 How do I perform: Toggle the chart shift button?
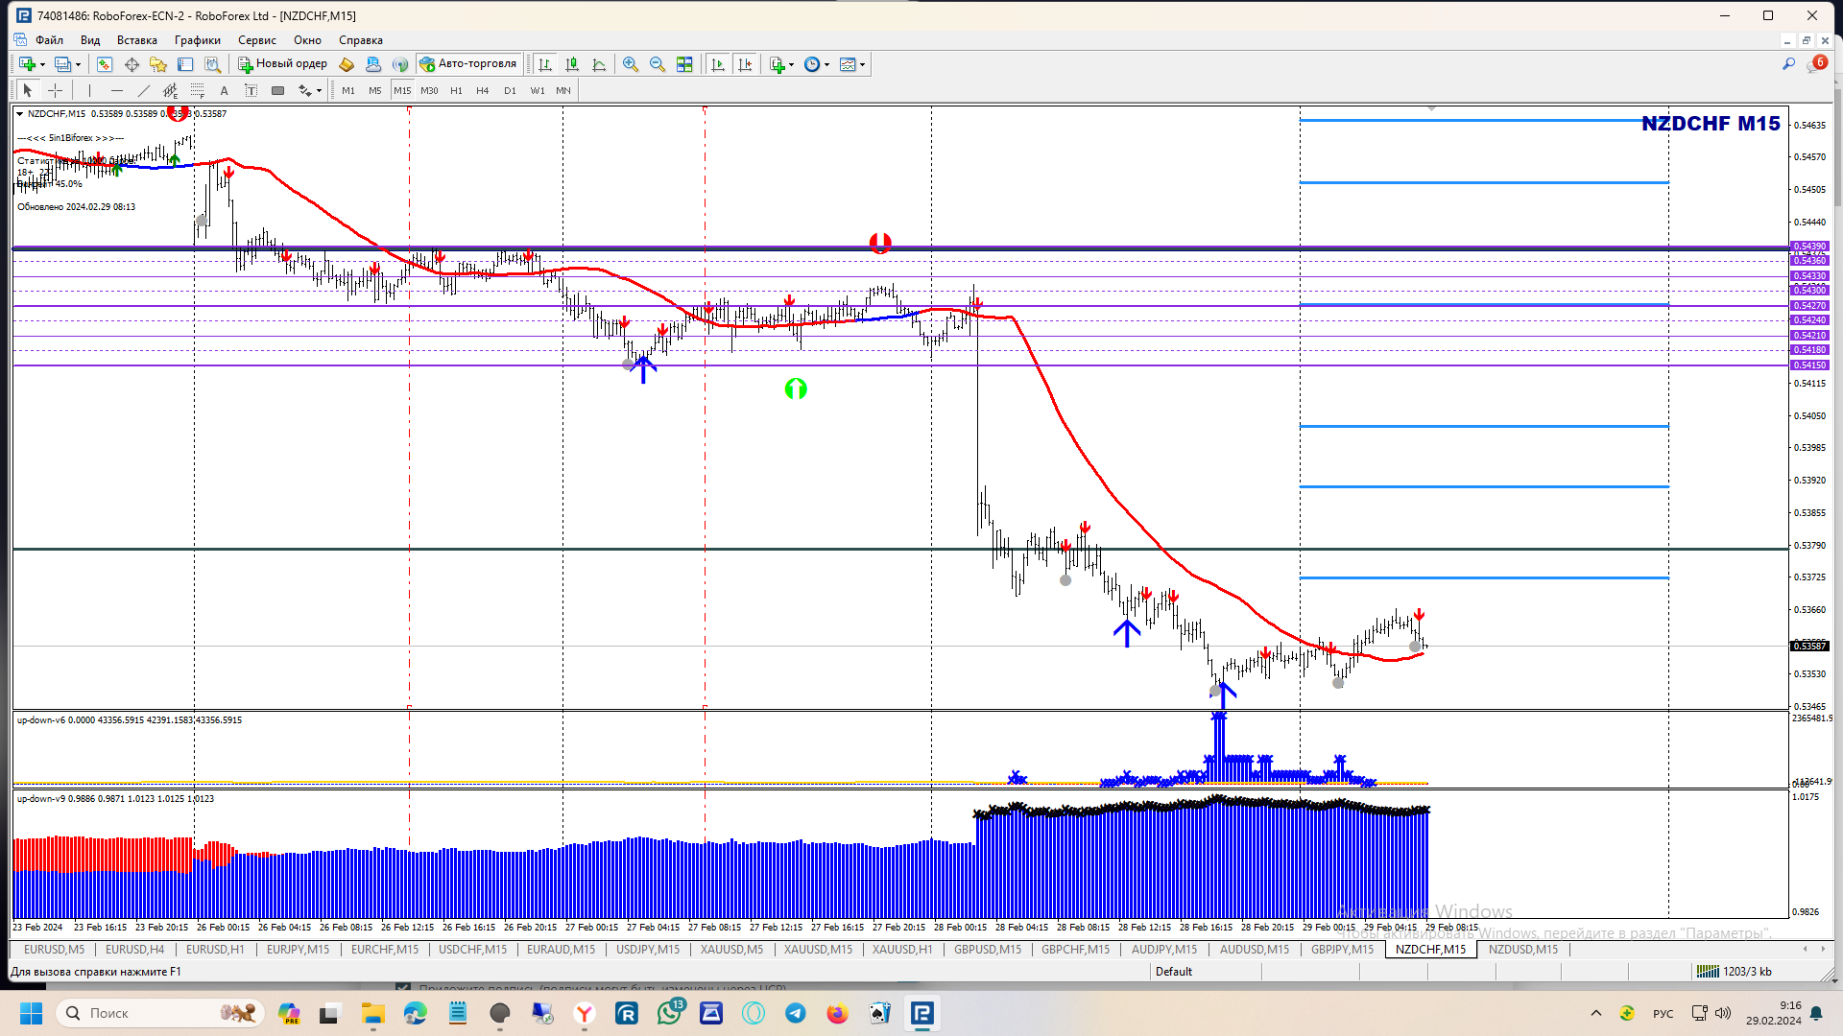pos(745,64)
